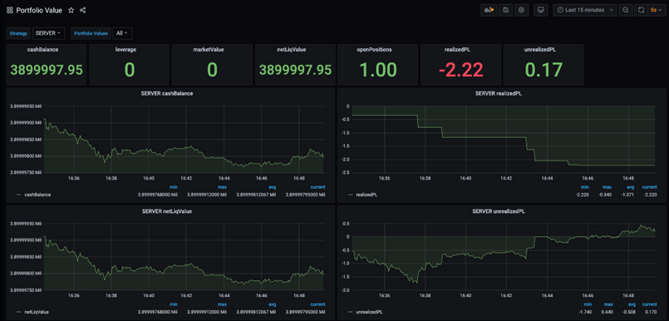Star the Portfolio Value dashboard

pyautogui.click(x=71, y=10)
